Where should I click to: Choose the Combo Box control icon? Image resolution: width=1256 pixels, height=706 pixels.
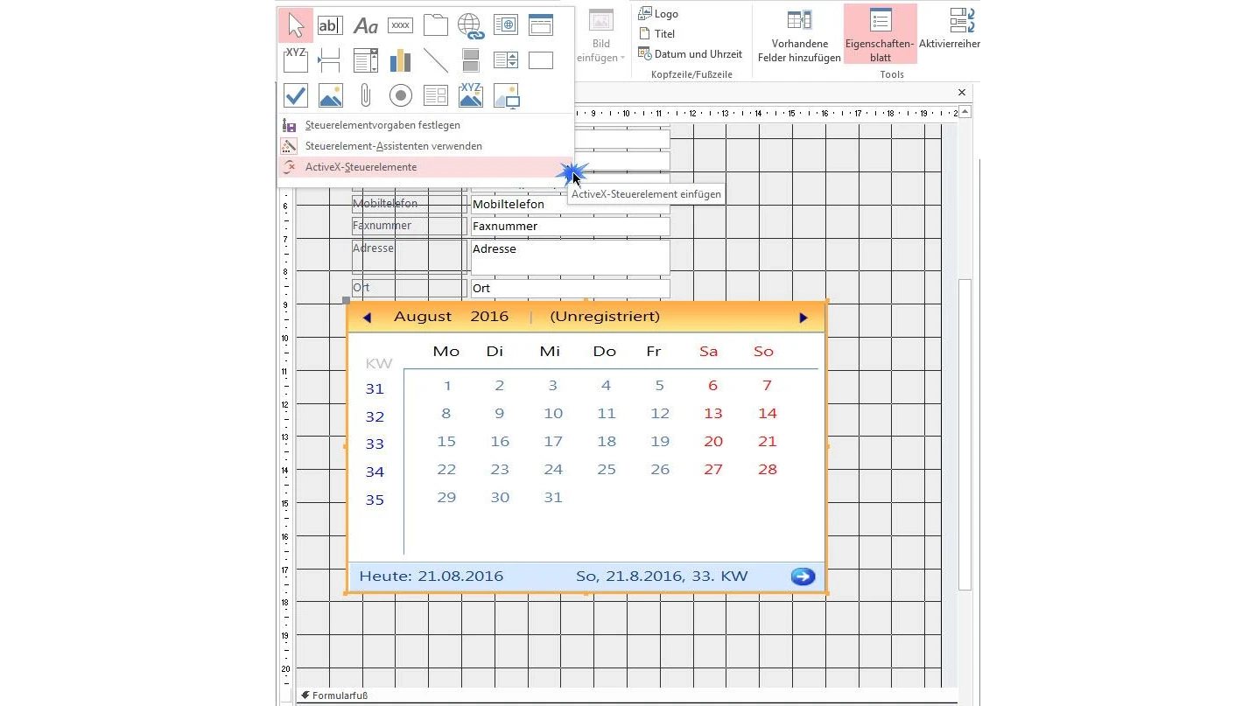(365, 59)
